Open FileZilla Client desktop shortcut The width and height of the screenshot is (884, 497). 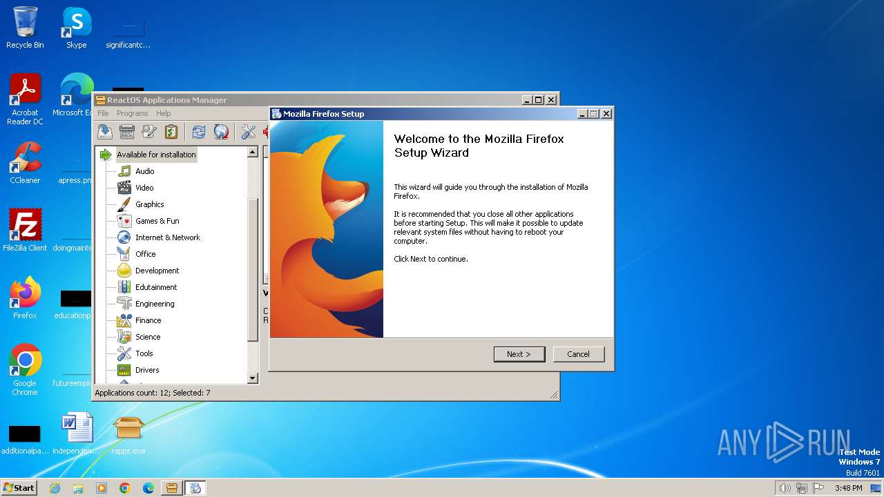tap(25, 230)
